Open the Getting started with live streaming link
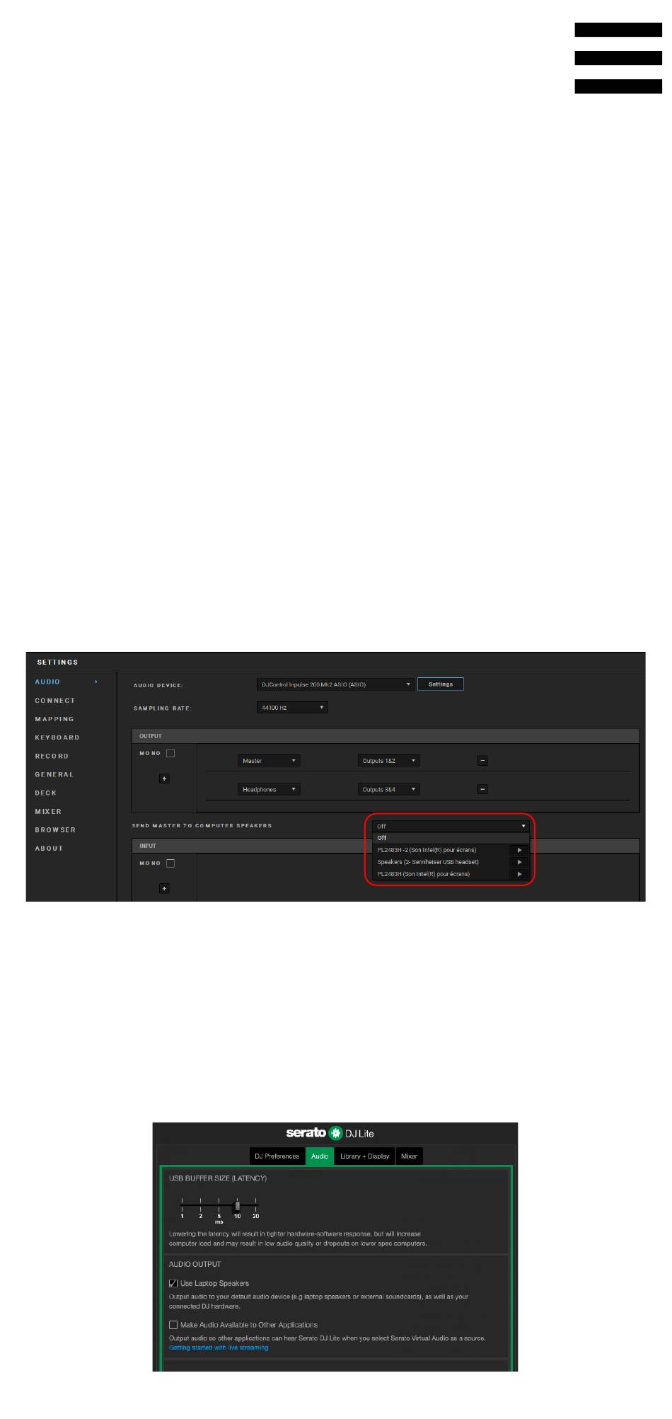The height and width of the screenshot is (1419, 672). (219, 1348)
